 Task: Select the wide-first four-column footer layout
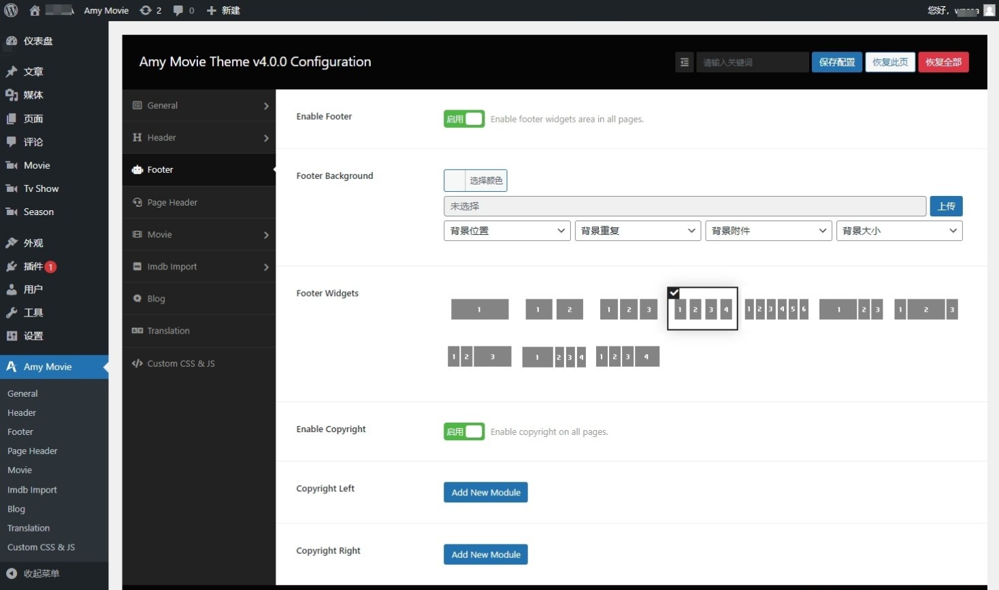[x=554, y=357]
